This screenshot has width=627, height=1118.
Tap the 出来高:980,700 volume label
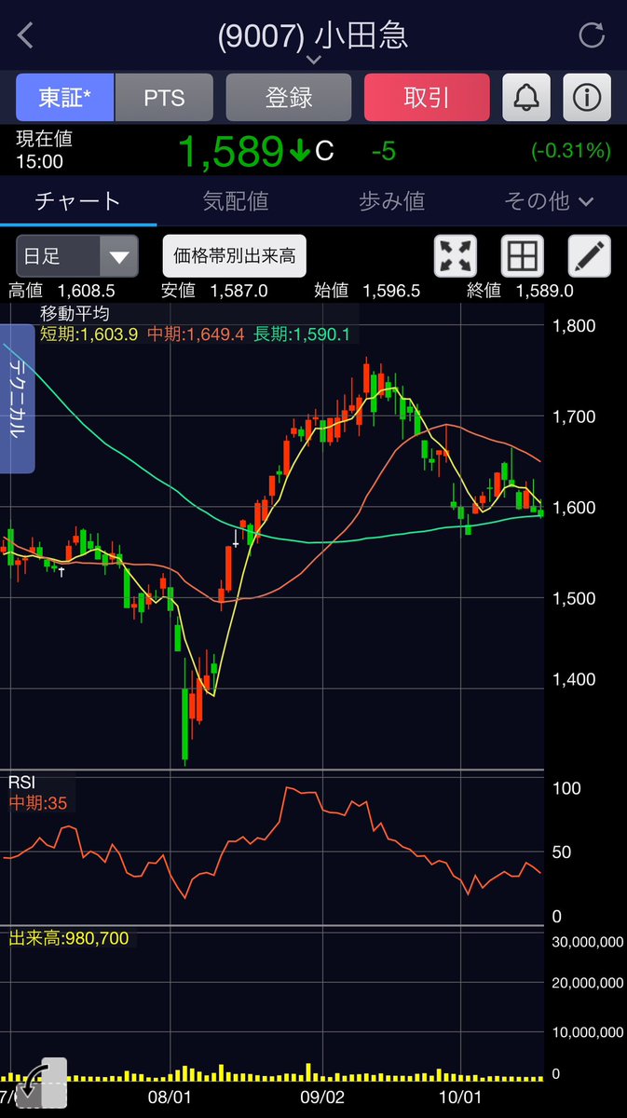pos(69,938)
